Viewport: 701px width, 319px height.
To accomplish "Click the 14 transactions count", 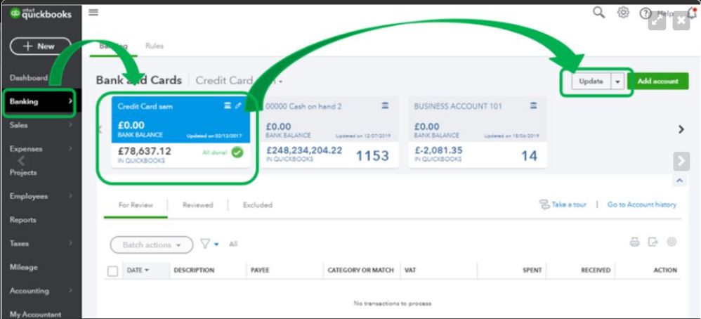I will point(529,155).
